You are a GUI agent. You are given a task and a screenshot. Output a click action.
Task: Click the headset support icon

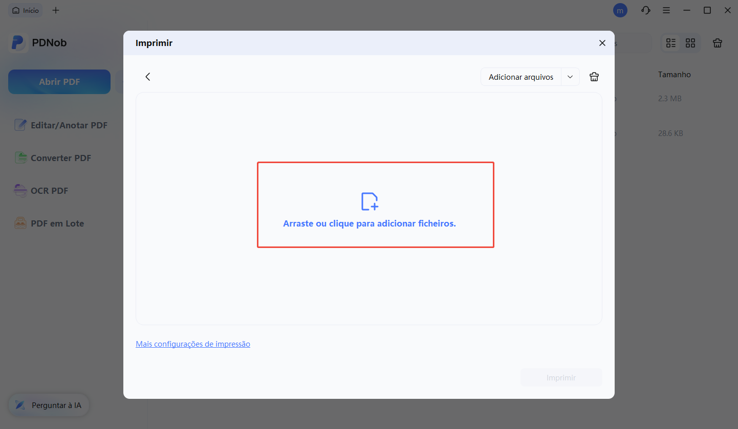(x=645, y=10)
